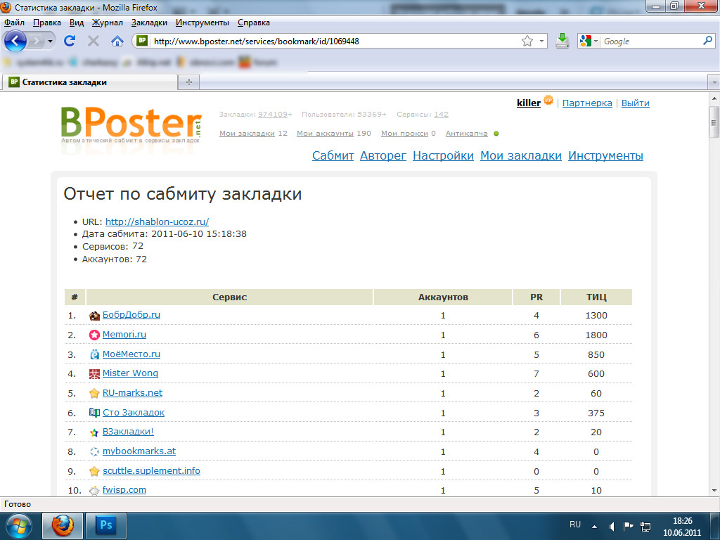Go to the Настройки section

(443, 155)
